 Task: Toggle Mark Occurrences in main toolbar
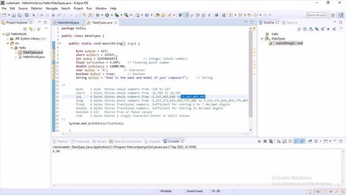187,15
